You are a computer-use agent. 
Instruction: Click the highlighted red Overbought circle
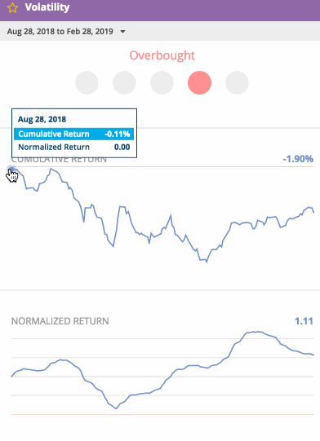point(199,82)
